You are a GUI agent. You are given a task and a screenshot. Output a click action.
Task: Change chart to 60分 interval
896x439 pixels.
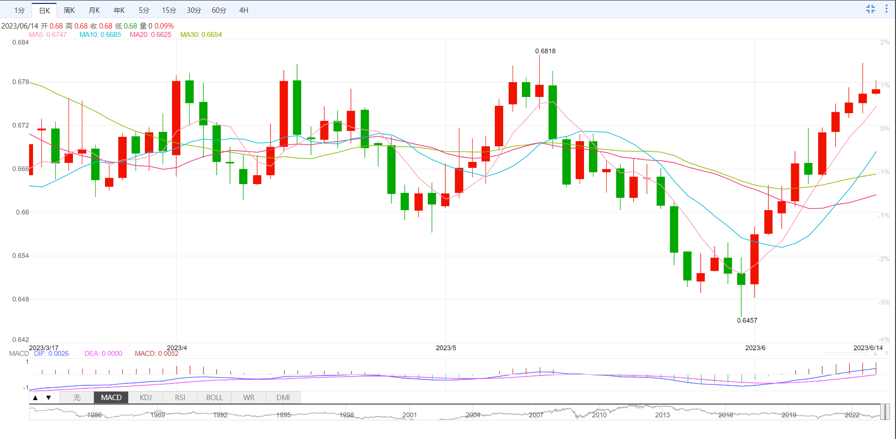click(x=219, y=10)
